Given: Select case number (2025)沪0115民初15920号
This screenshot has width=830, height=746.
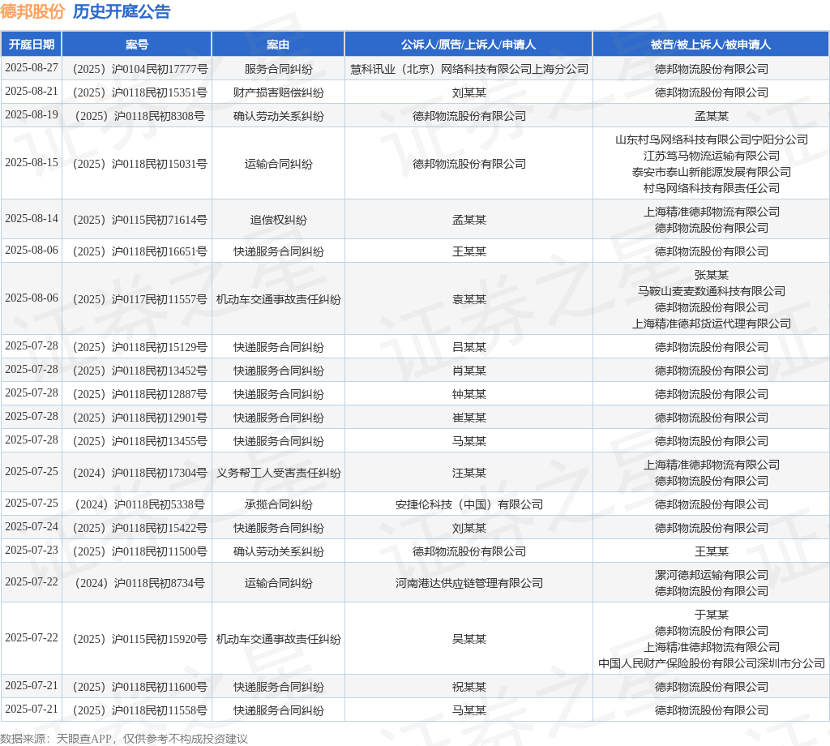Looking at the screenshot, I should coord(139,639).
